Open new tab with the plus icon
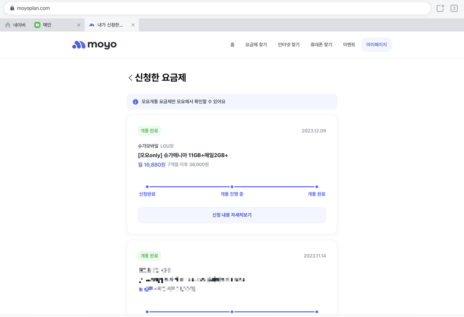This screenshot has height=317, width=464. 440,8
